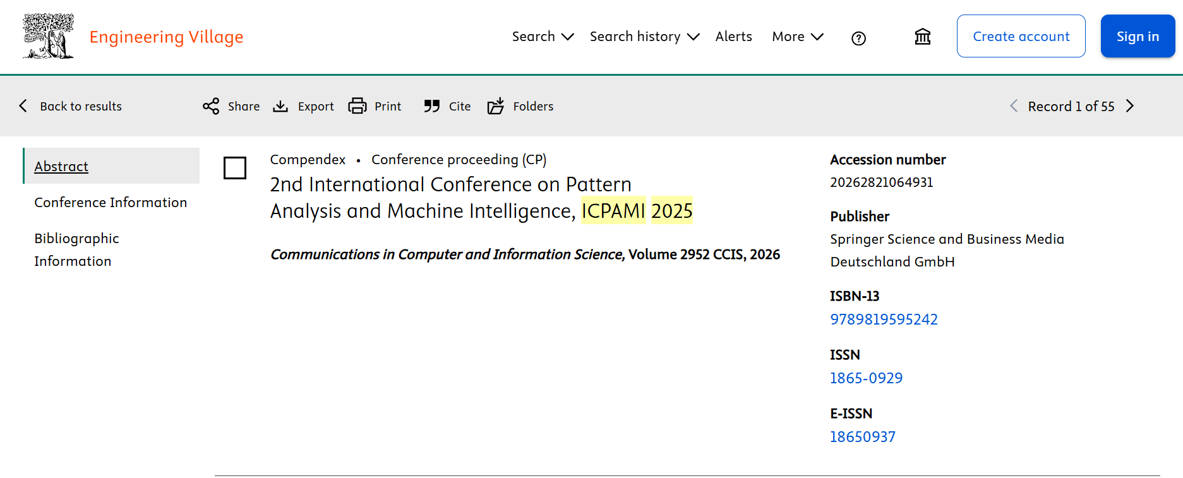Screen dimensions: 1183x478
Task: Click the Folders label text
Action: click(533, 106)
